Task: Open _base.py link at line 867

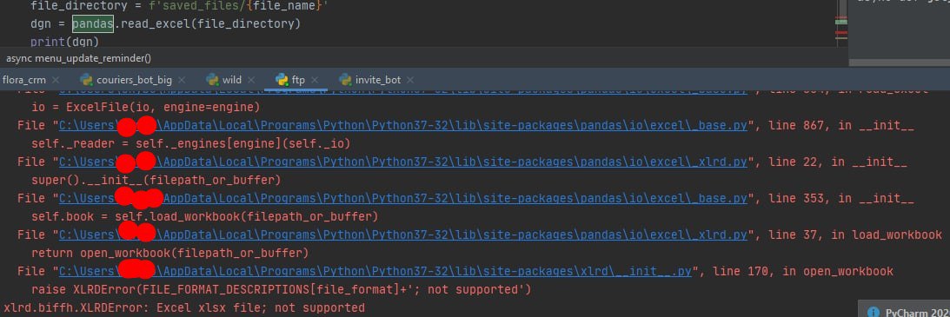Action: click(403, 126)
